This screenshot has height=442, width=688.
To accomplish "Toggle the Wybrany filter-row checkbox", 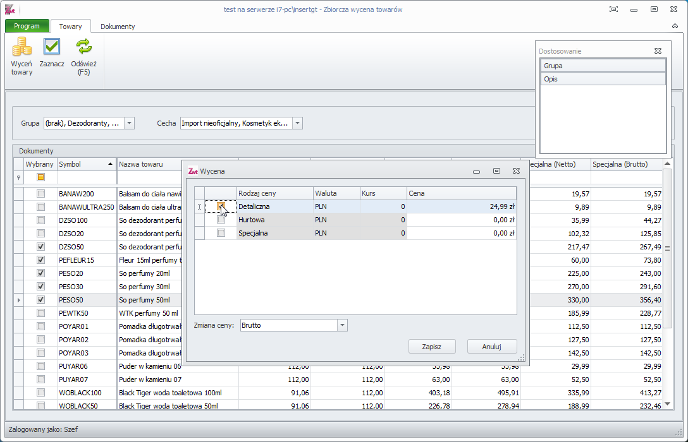I will point(41,177).
